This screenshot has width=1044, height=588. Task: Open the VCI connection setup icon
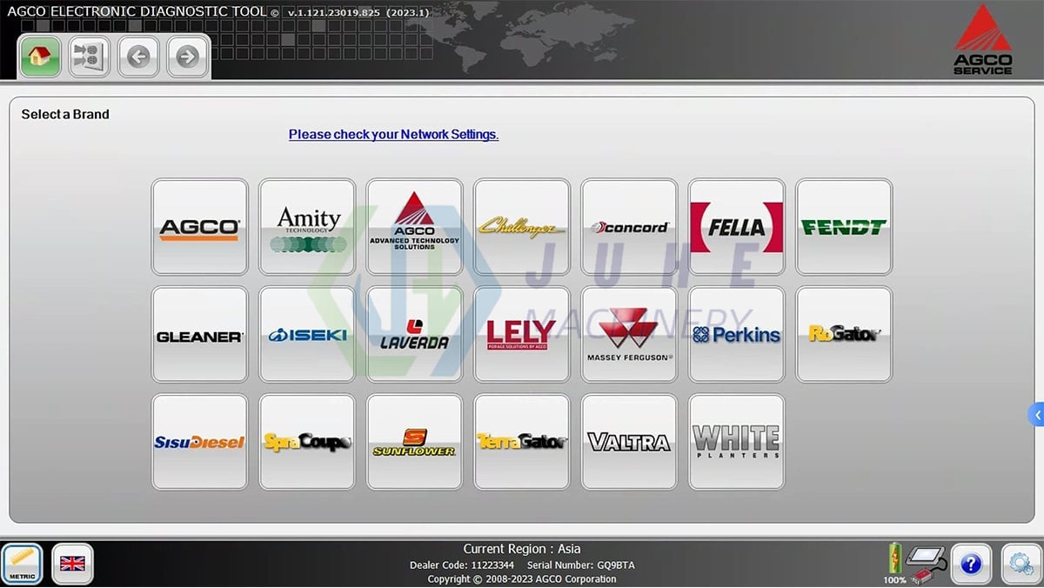[x=88, y=56]
